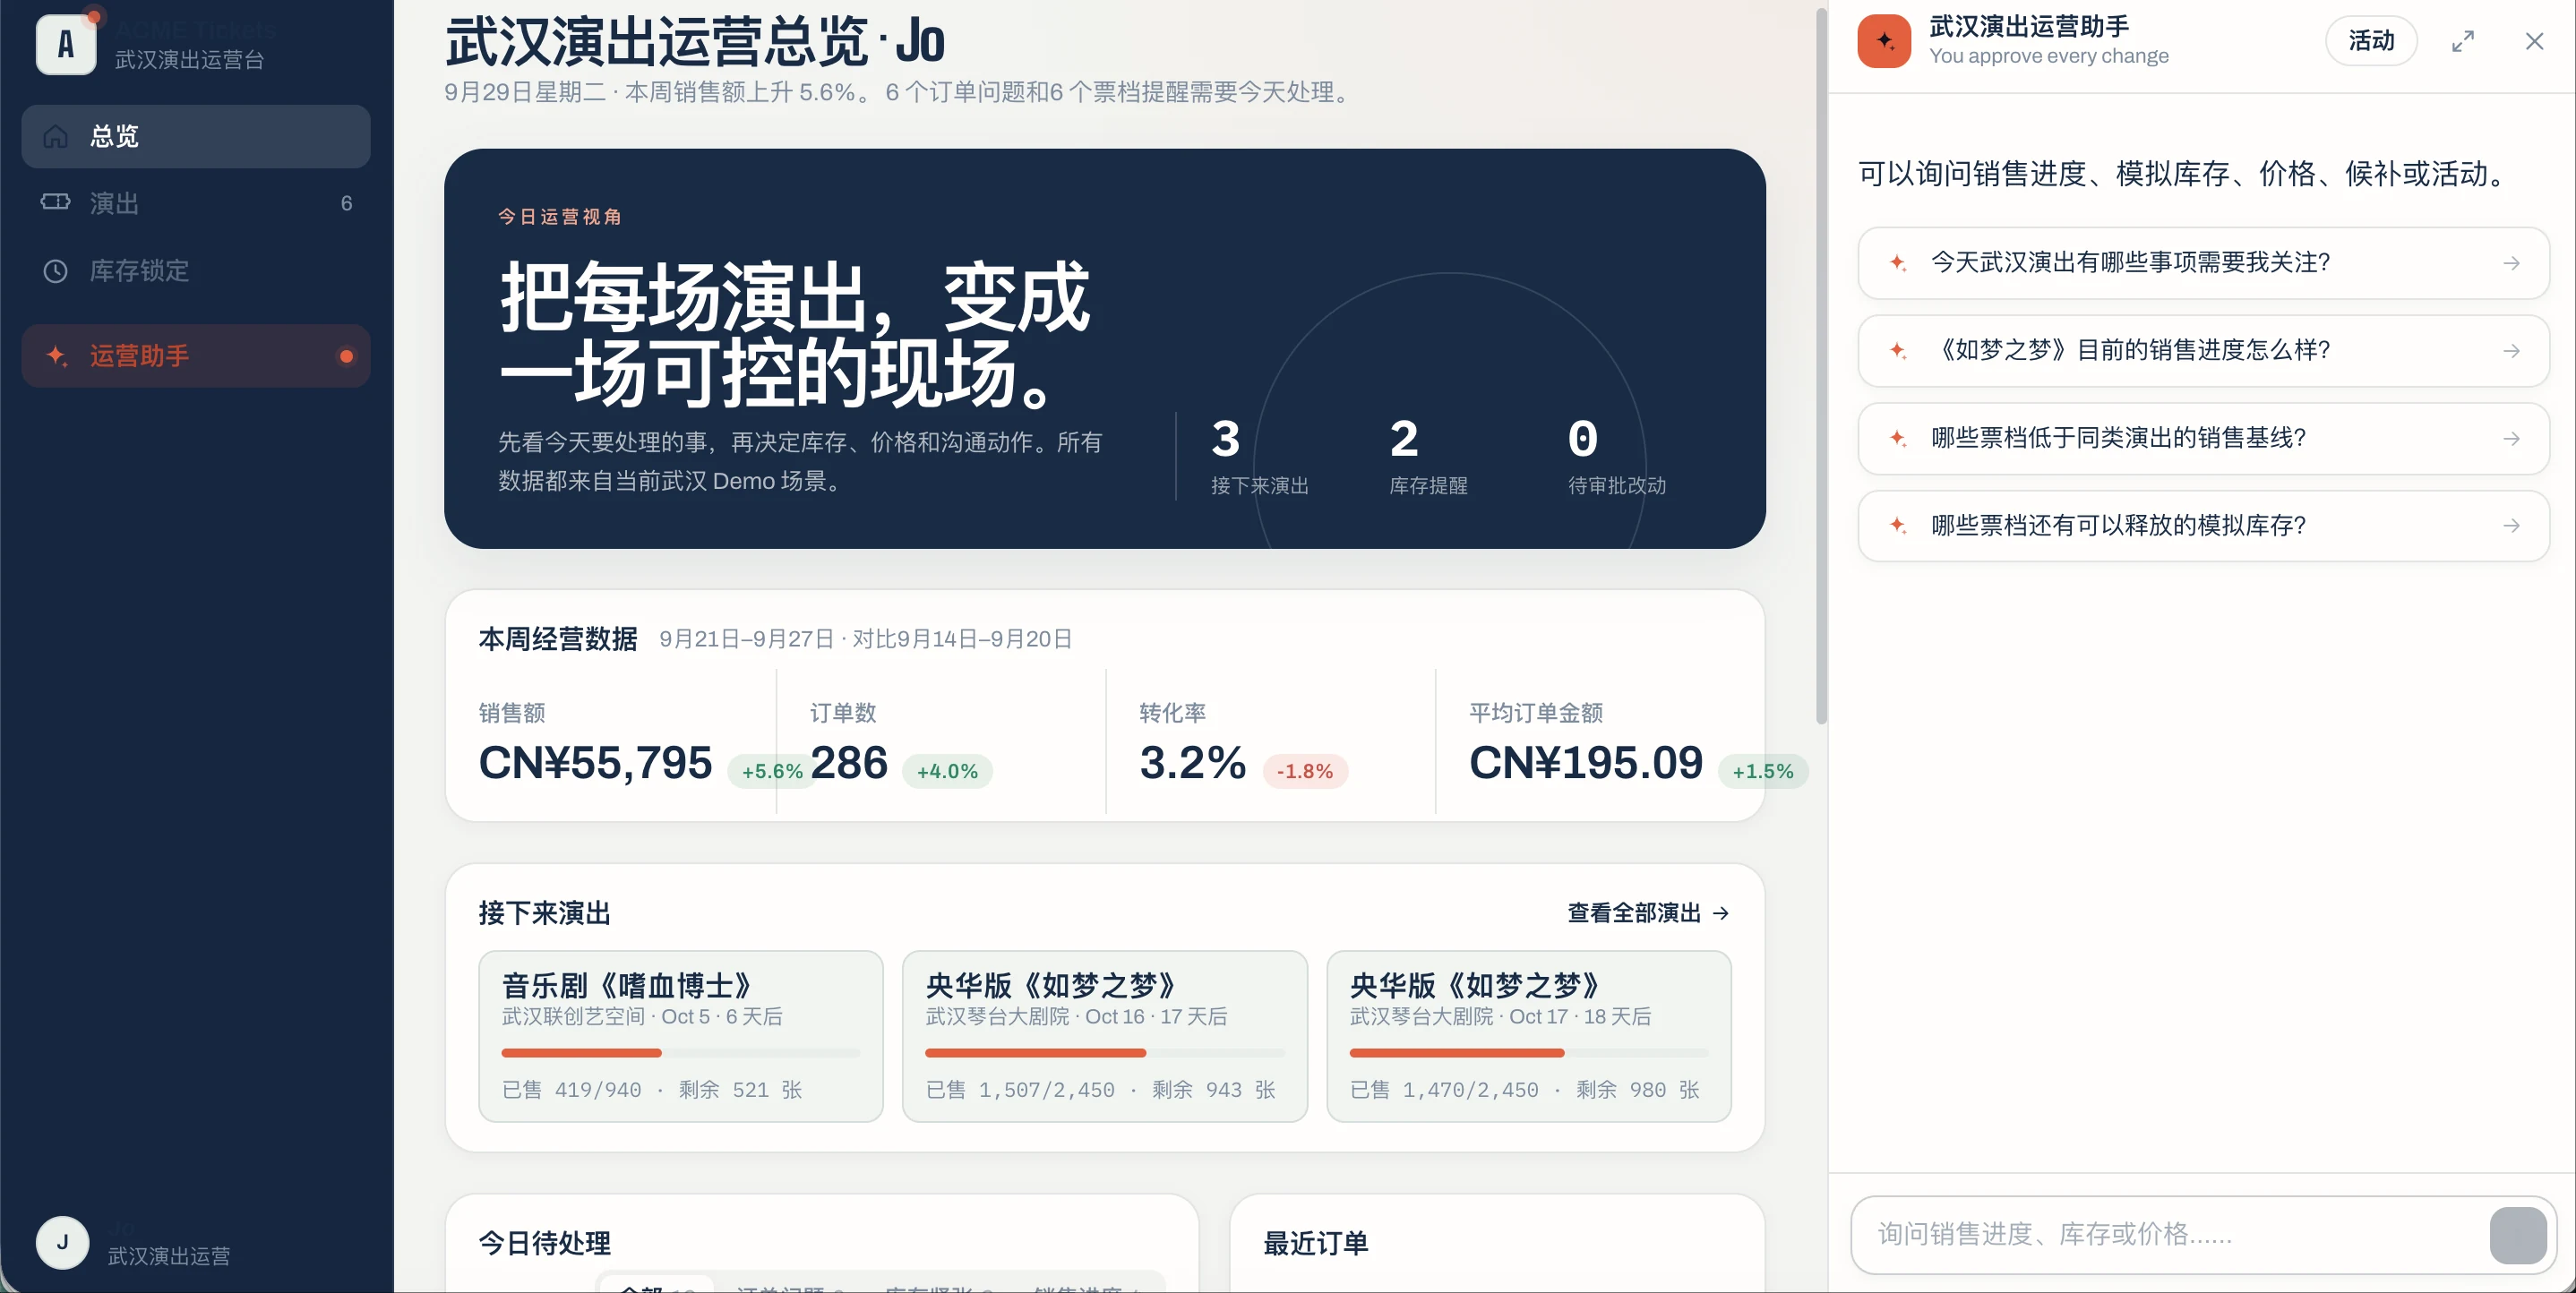Click the sales progress bar of Oct 16 show
This screenshot has height=1293, width=2576.
[x=1105, y=1053]
